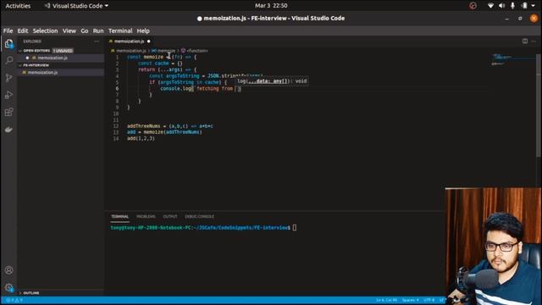Click memoization.js in the breadcrumb
The height and width of the screenshot is (305, 542).
[131, 51]
